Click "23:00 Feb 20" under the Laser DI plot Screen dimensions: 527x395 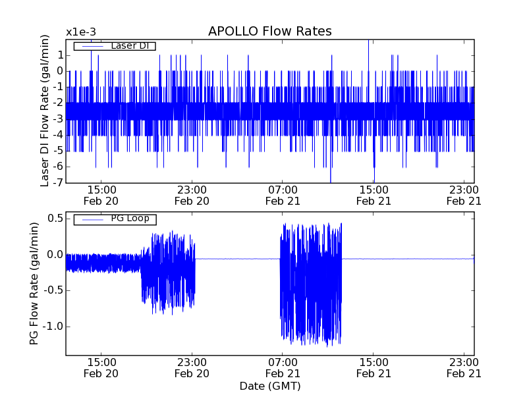(x=192, y=196)
